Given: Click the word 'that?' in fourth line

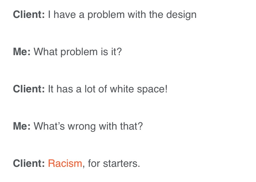Looking at the screenshot, I should [131, 126].
